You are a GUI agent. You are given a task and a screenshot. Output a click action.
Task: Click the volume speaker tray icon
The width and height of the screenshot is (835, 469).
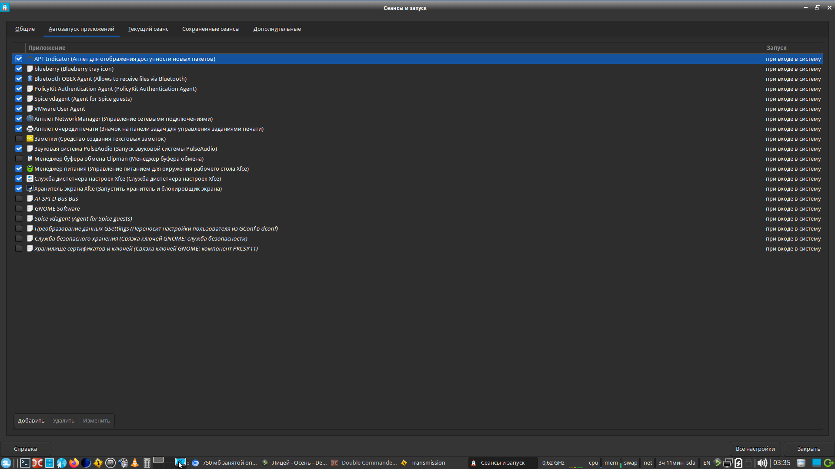pos(762,463)
